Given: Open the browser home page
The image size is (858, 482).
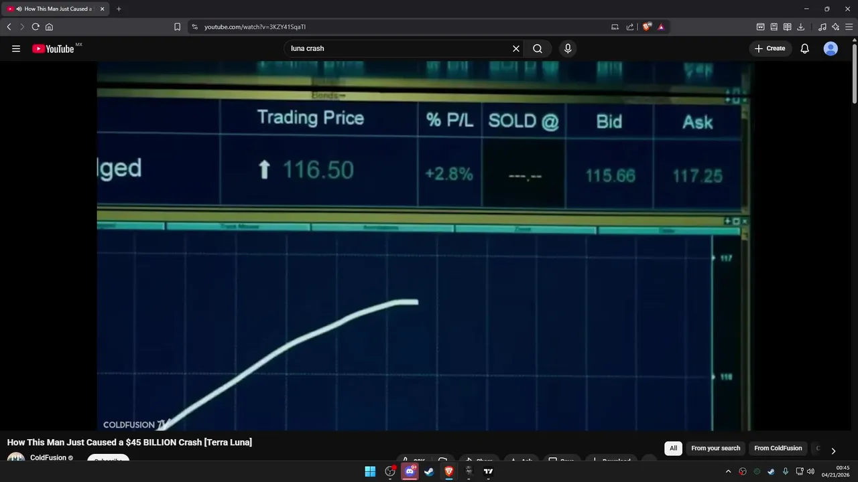Looking at the screenshot, I should click(49, 27).
